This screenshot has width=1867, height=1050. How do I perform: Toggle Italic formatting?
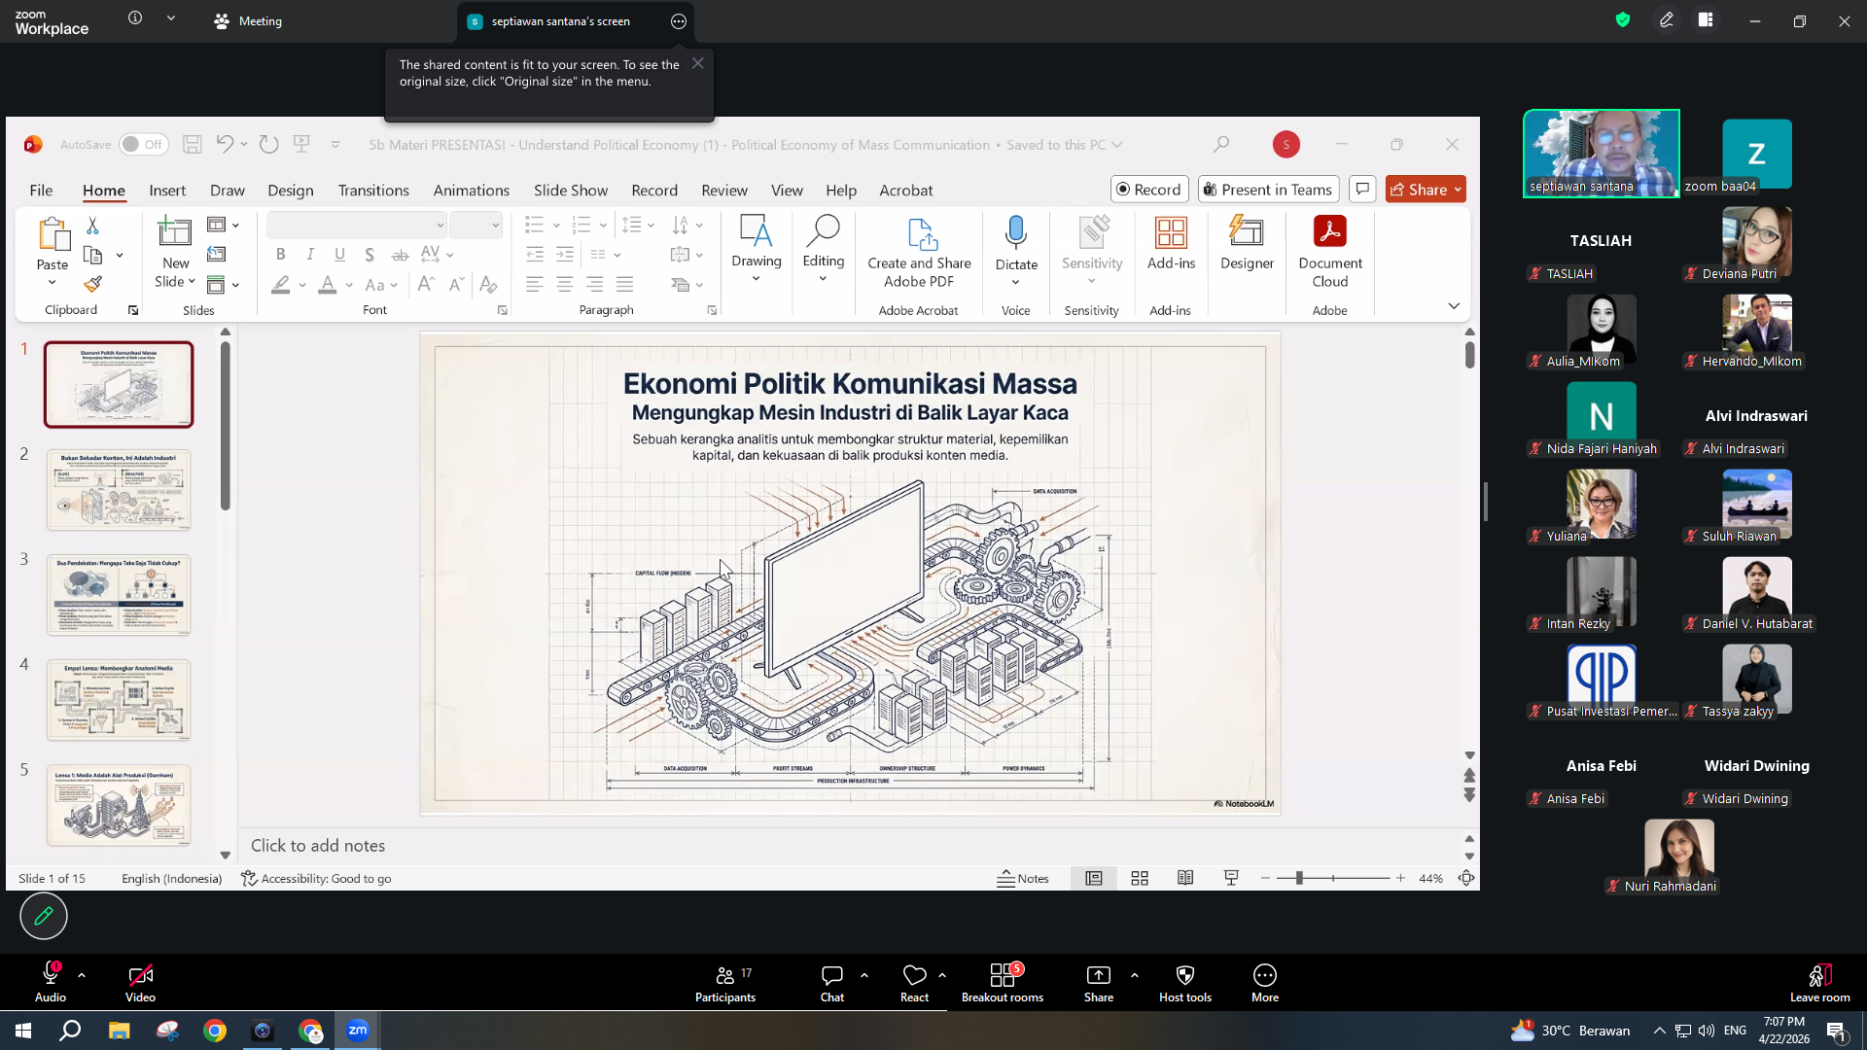click(x=310, y=255)
